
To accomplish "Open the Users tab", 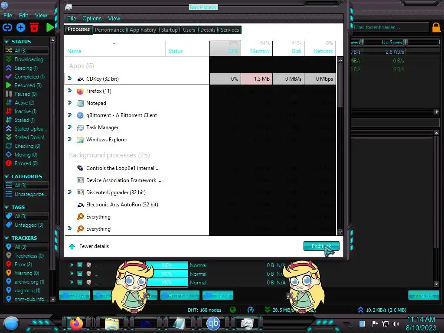I will 189,30.
